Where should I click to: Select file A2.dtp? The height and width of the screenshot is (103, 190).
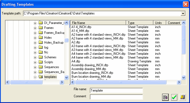(x=76, y=42)
